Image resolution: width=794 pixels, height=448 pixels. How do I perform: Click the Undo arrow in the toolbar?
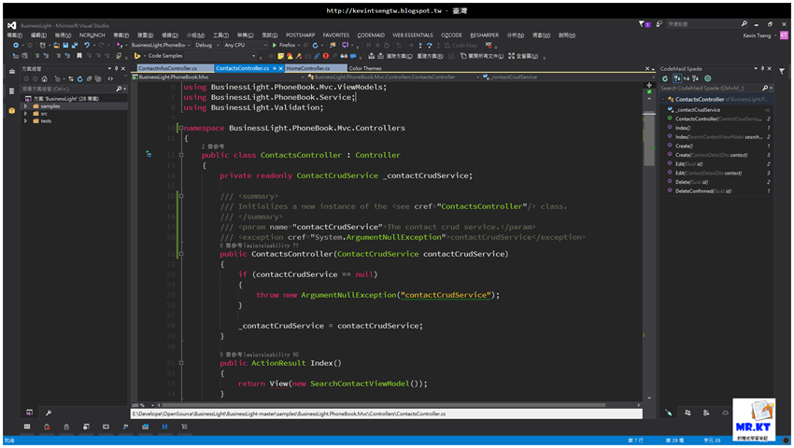click(x=87, y=45)
